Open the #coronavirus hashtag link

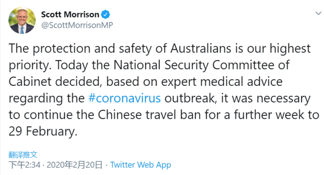pyautogui.click(x=124, y=98)
